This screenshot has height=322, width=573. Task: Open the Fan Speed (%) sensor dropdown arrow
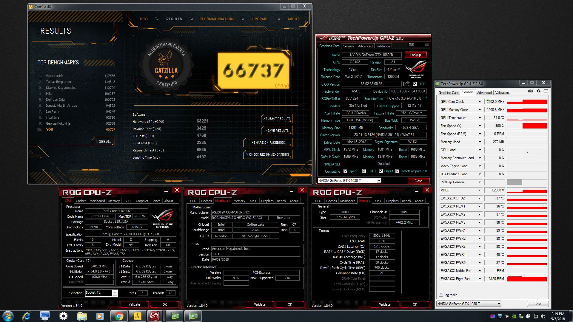pyautogui.click(x=480, y=126)
